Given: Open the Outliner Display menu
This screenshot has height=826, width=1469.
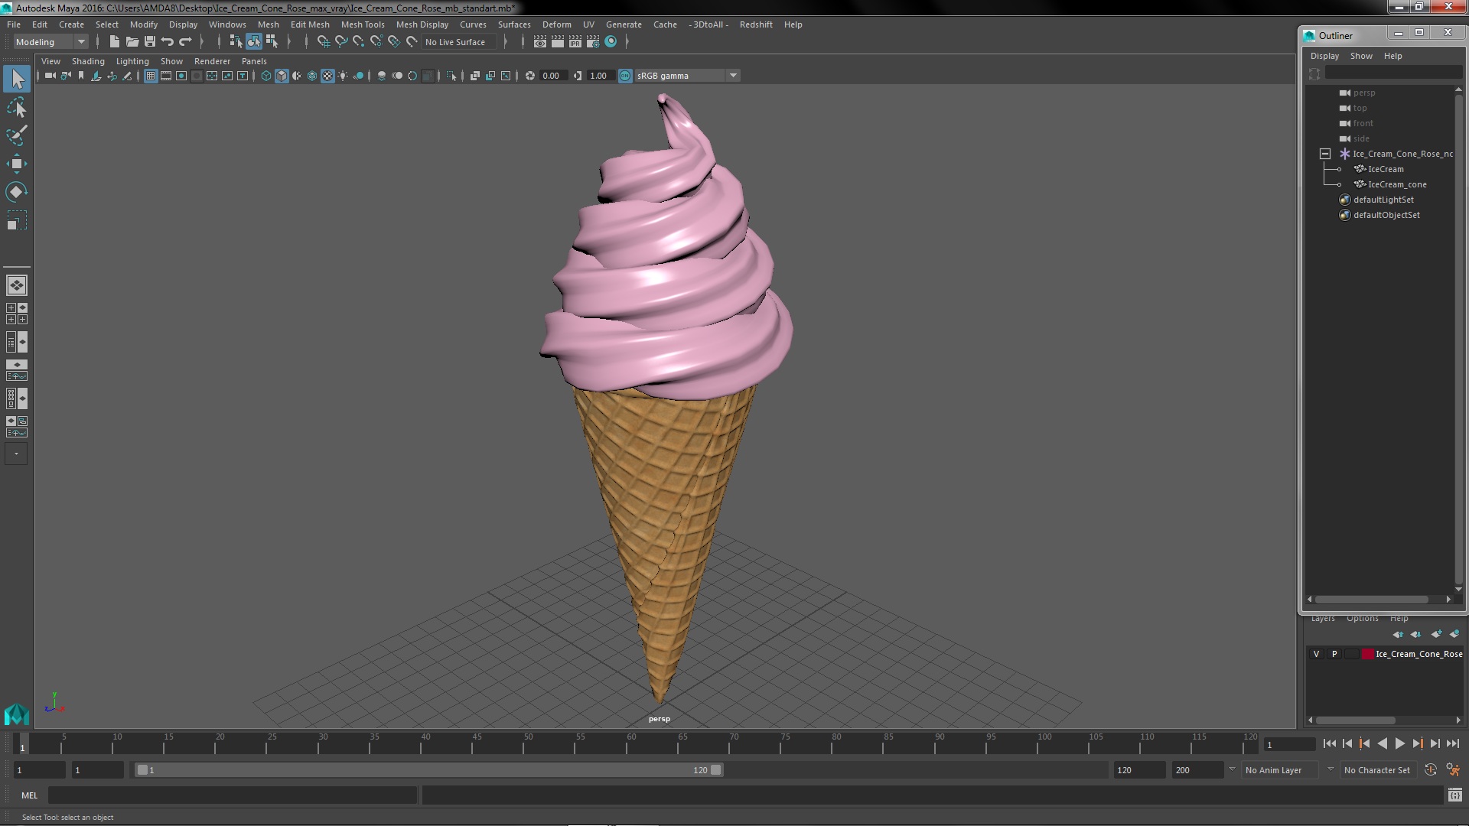Looking at the screenshot, I should 1324,56.
